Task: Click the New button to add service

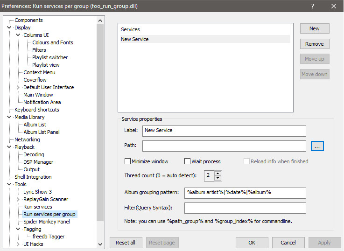Action: click(315, 28)
